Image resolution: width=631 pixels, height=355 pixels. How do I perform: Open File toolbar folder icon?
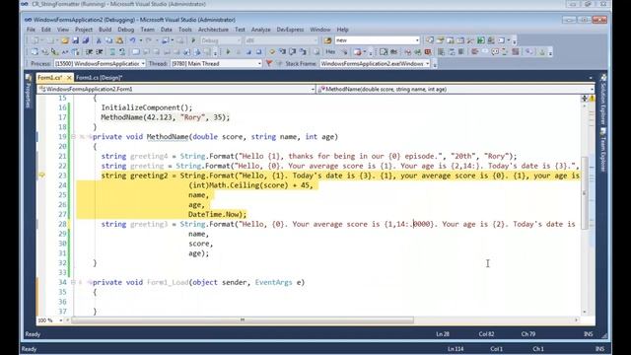click(65, 40)
